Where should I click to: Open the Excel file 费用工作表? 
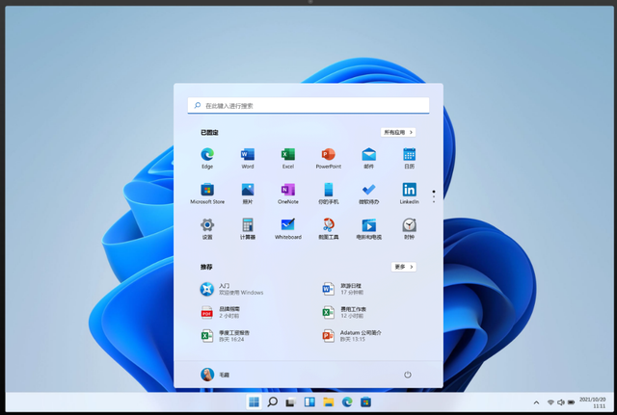(344, 312)
